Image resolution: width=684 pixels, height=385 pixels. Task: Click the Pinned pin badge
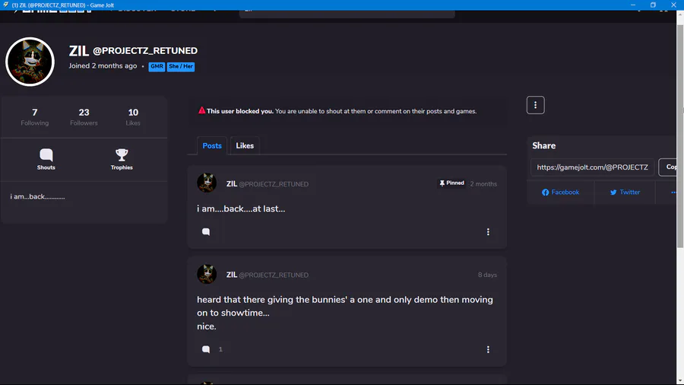[451, 183]
